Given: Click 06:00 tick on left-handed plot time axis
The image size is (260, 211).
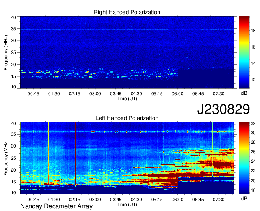Looking at the screenshot, I should tap(177, 200).
